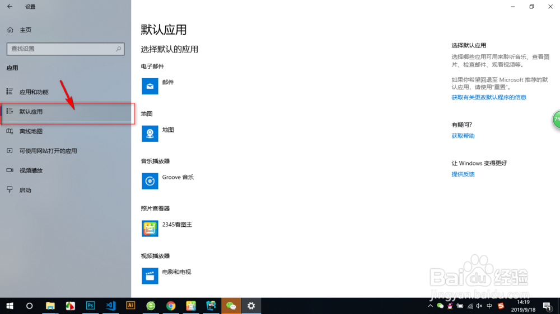560x314 pixels.
Task: Switch input language 中 indicator
Action: (x=489, y=306)
